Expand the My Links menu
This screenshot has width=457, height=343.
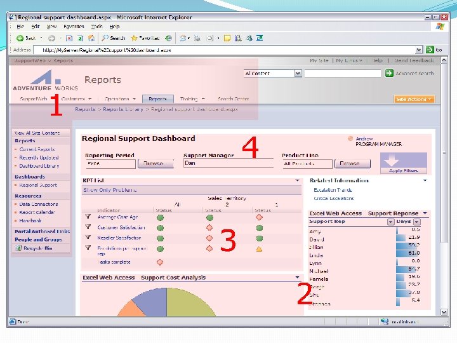350,60
